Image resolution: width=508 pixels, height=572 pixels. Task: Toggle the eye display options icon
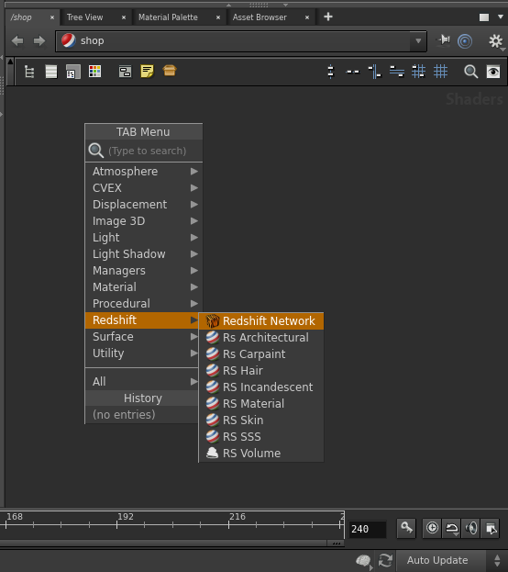coord(493,72)
